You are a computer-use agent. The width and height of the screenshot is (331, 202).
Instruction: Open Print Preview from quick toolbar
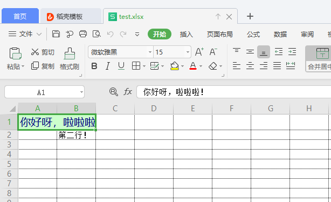(x=96, y=34)
